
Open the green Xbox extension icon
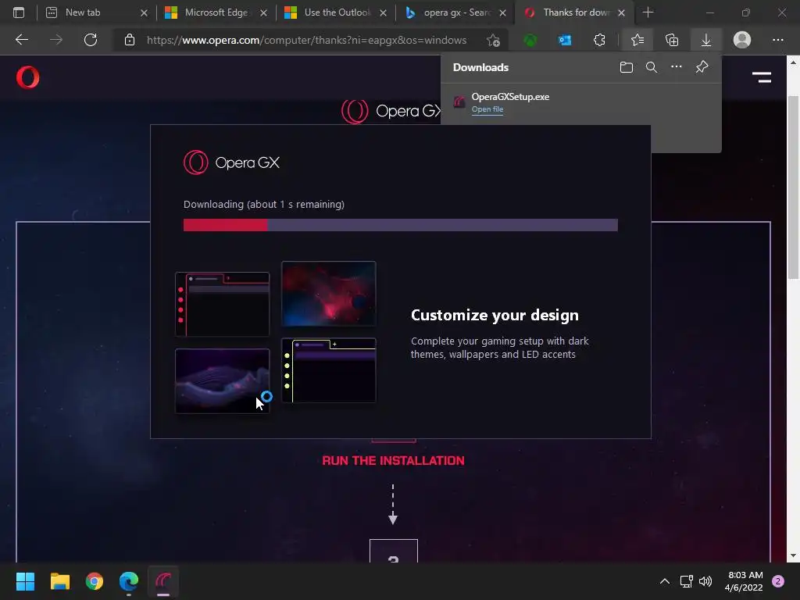(530, 40)
